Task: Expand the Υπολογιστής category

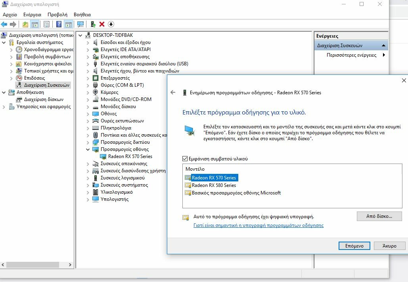Action: pos(88,199)
